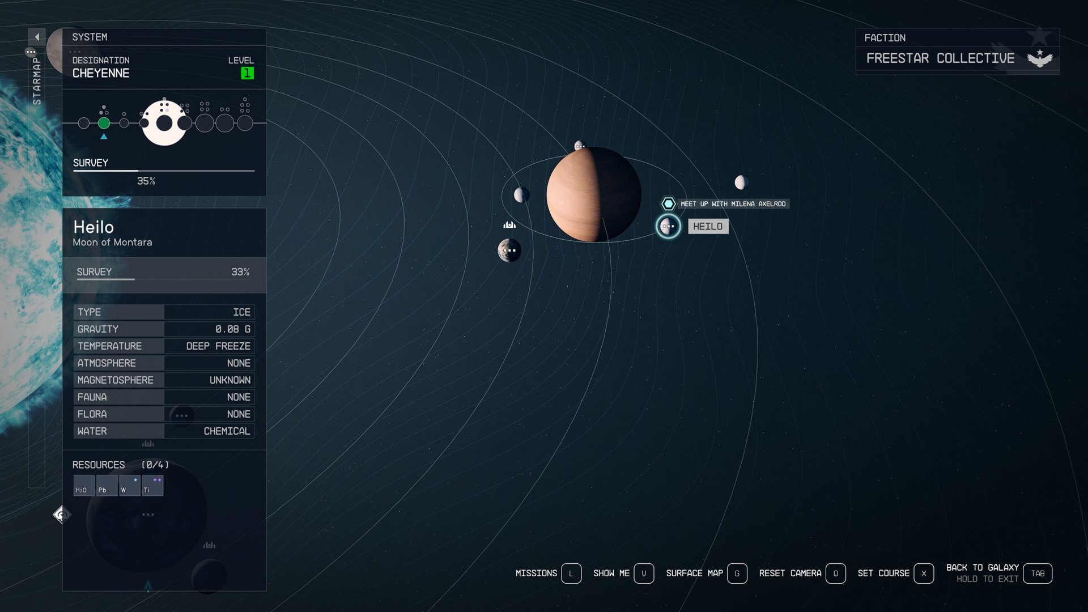Click the system SURVEY progress bar
The width and height of the screenshot is (1088, 612).
164,170
